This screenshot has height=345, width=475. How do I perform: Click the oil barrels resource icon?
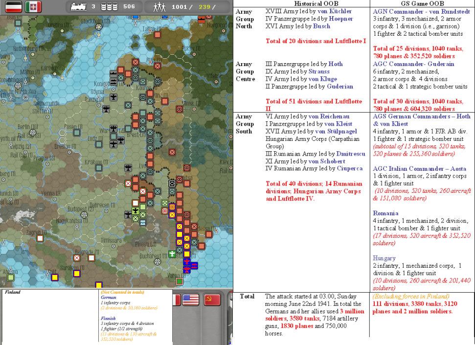[x=108, y=7]
